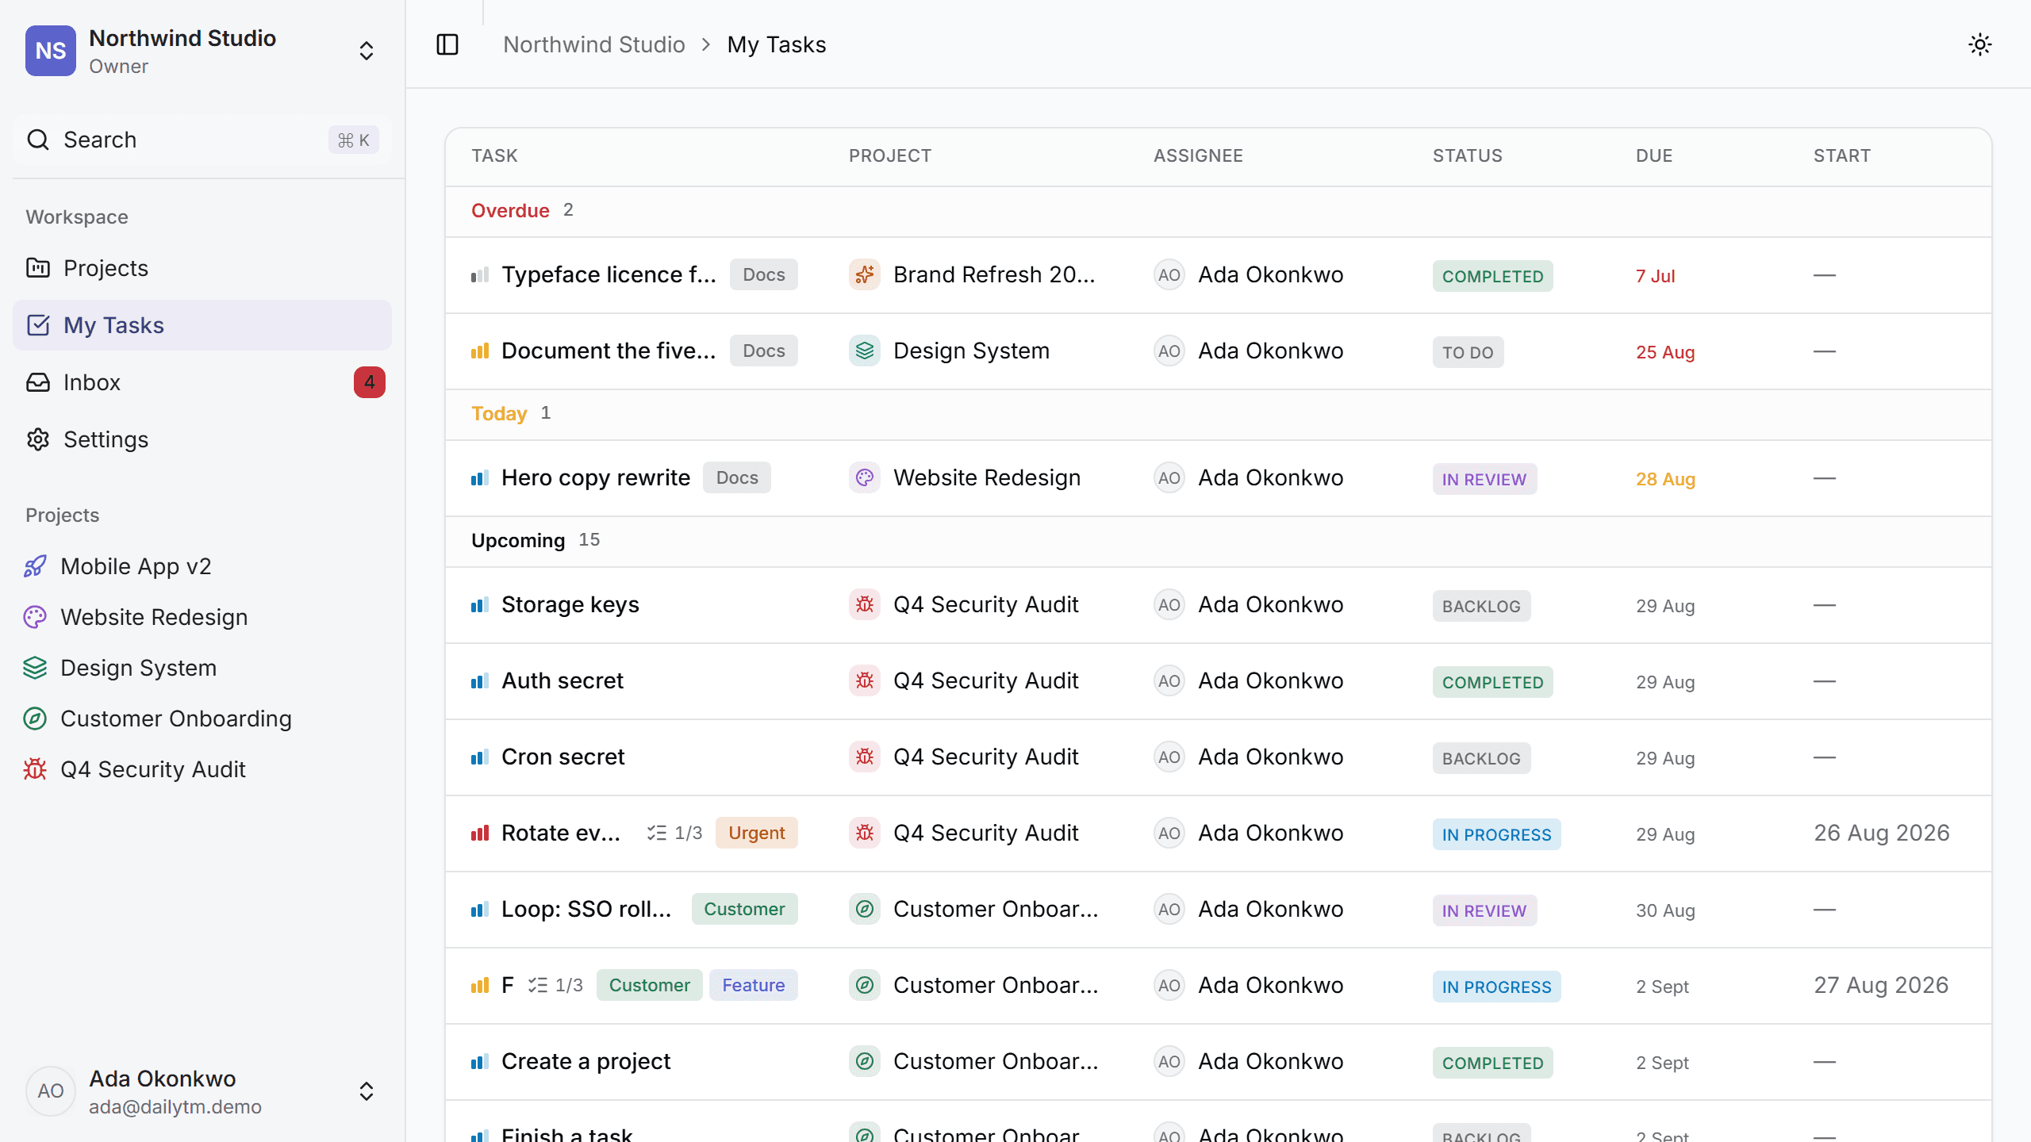Open Mobile App v2 project

pyautogui.click(x=202, y=566)
